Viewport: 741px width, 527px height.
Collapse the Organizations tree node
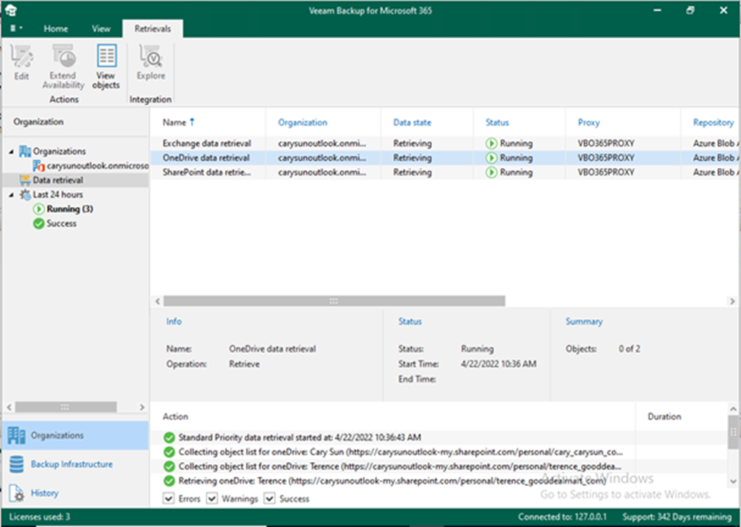[11, 152]
